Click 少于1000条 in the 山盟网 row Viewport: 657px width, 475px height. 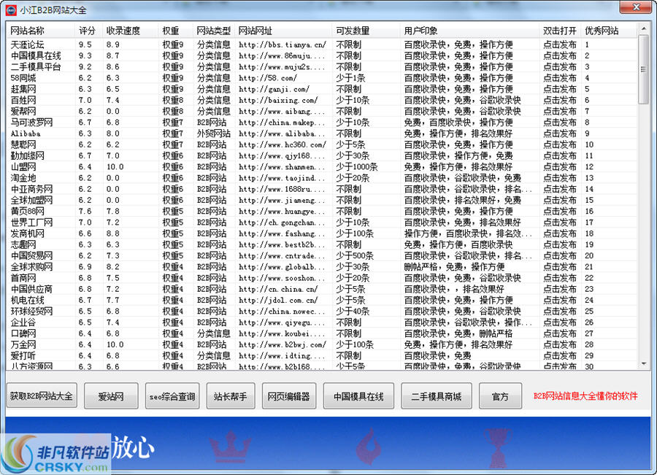coord(356,166)
